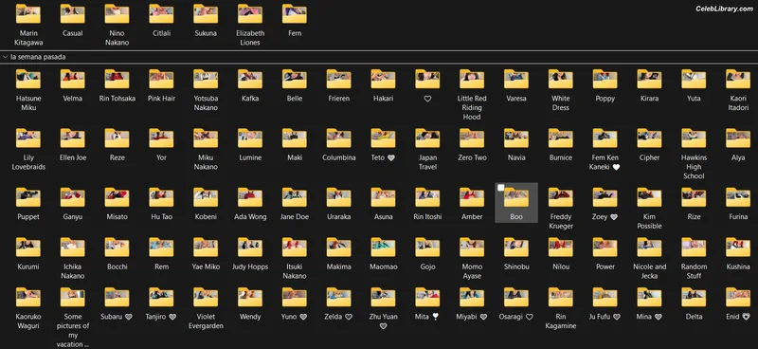The height and width of the screenshot is (349, 758).
Task: Click the Judy Hopps folder icon
Action: [x=250, y=248]
